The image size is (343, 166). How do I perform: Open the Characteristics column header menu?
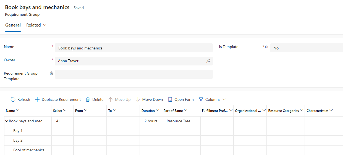click(x=331, y=110)
